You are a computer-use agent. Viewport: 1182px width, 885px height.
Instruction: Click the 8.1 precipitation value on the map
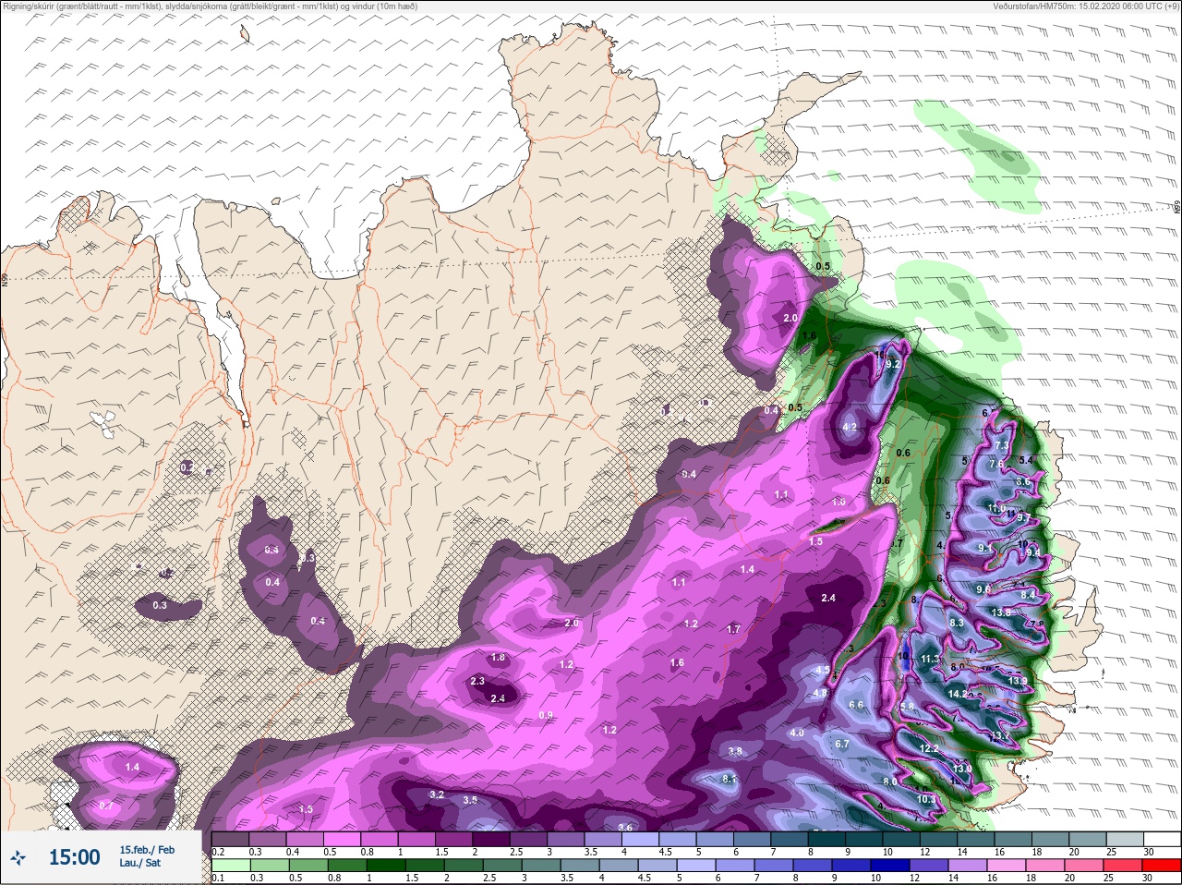click(729, 780)
